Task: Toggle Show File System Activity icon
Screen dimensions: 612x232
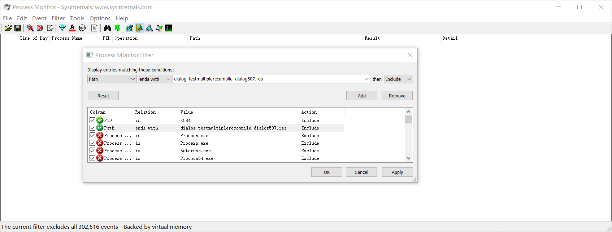Action: tap(139, 28)
